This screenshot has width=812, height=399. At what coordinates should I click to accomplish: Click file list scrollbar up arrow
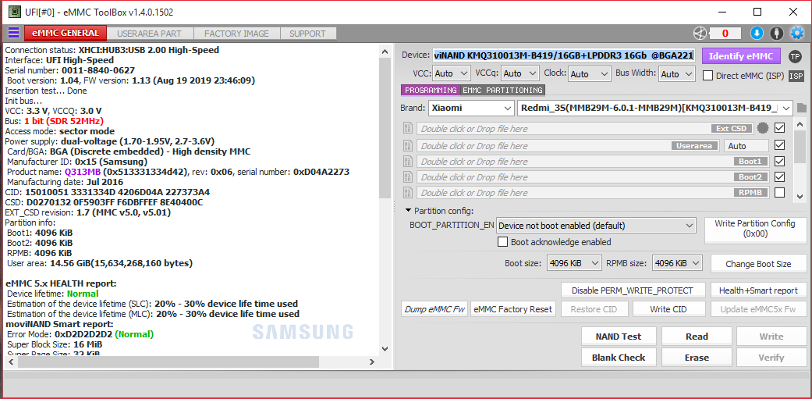[x=800, y=125]
